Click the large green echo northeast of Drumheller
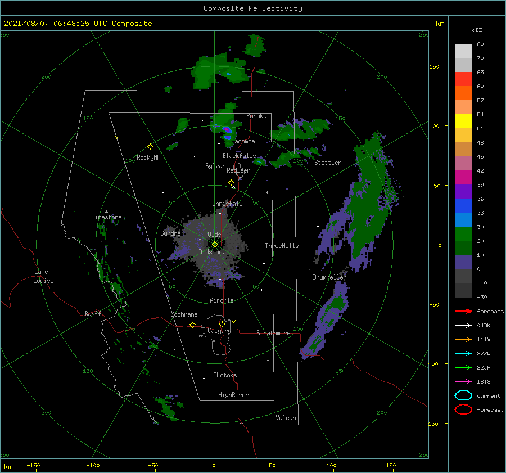Screen dimensions: 506x473 (x=369, y=197)
